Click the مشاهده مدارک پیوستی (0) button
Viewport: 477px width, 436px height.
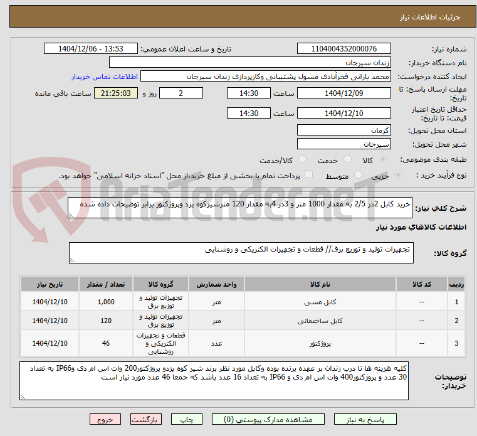[268, 419]
